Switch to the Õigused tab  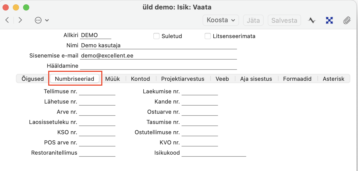pyautogui.click(x=33, y=79)
